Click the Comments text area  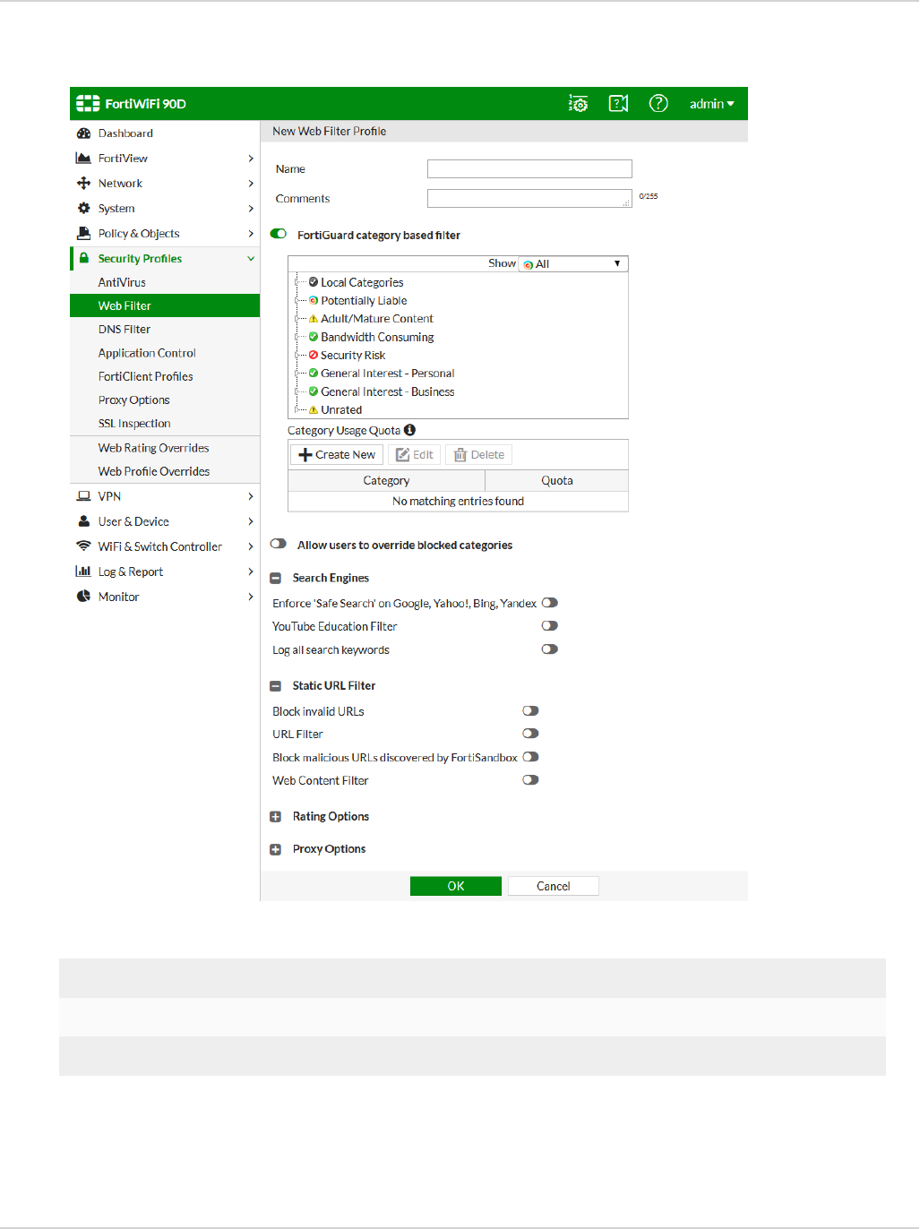tap(529, 198)
